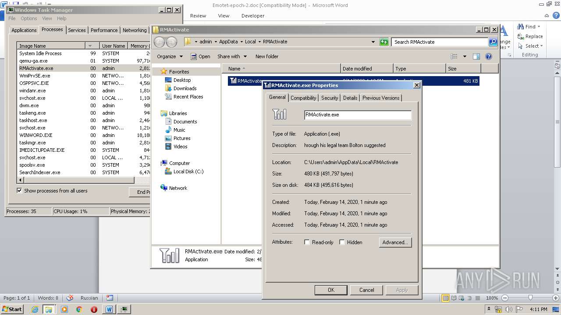561x315 pixels.
Task: Toggle Hidden attribute checkbox
Action: point(342,242)
